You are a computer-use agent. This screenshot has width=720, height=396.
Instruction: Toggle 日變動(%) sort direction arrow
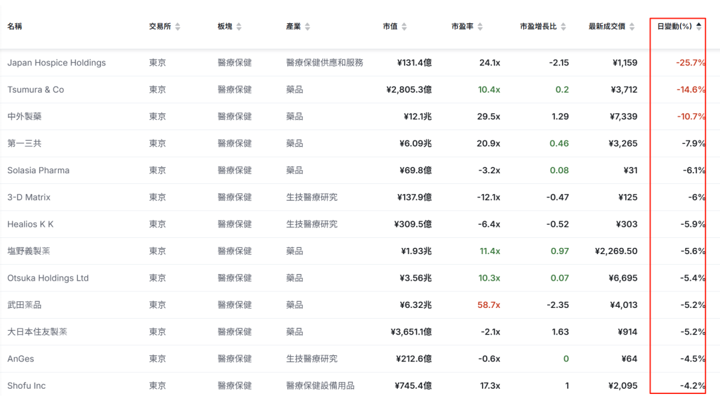pyautogui.click(x=699, y=26)
